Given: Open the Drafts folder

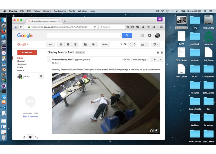Looking at the screenshot, I should [x=20, y=67].
